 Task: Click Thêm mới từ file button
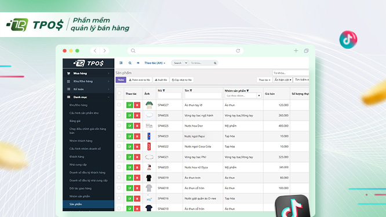pyautogui.click(x=140, y=80)
